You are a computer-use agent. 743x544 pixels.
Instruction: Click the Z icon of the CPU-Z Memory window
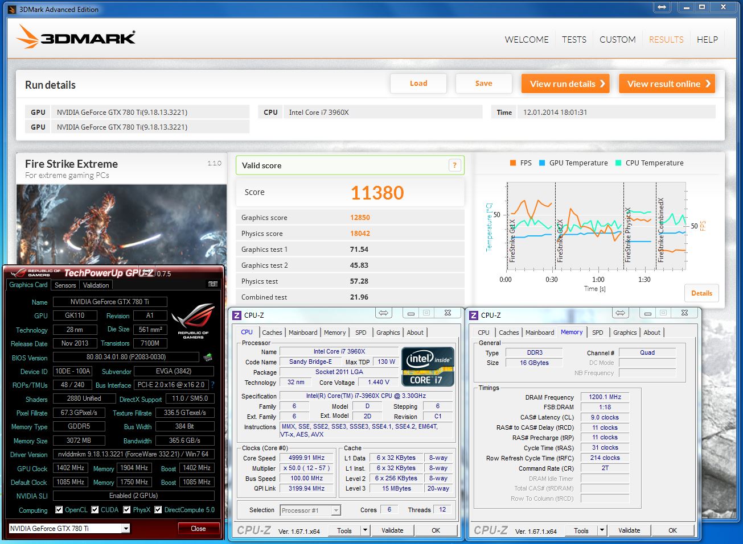pos(474,315)
